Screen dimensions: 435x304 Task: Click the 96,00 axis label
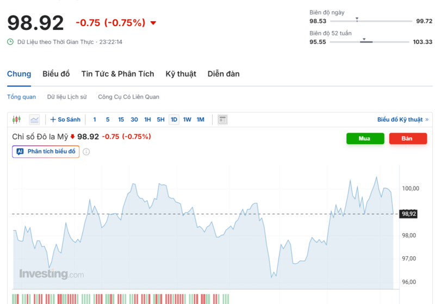[x=409, y=282]
